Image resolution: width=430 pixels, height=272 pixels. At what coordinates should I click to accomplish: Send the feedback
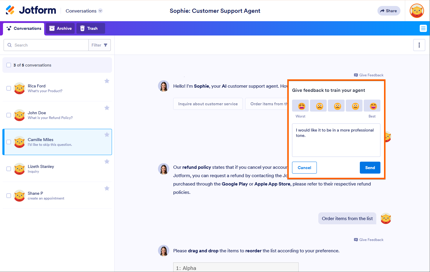[370, 168]
